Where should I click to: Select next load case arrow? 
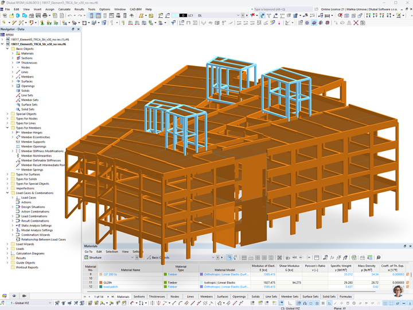point(247,15)
